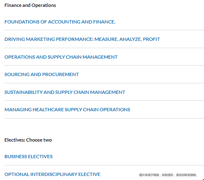The width and height of the screenshot is (204, 180).
Task: Open the Foundations of Accounting and Finance link
Action: pyautogui.click(x=60, y=22)
